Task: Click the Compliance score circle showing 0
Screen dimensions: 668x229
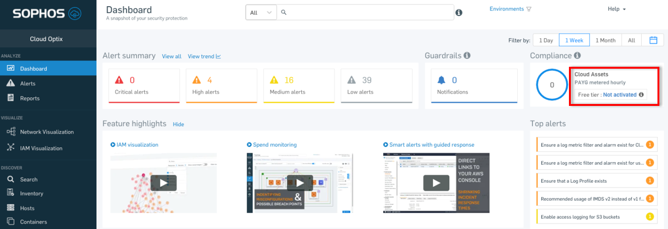Action: [552, 85]
